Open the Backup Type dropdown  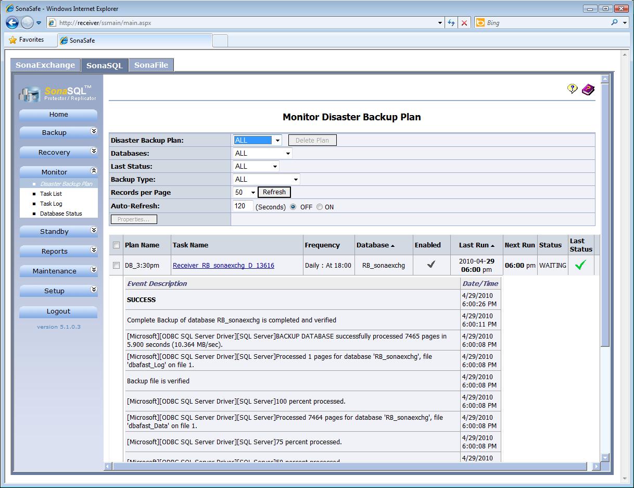[x=267, y=179]
